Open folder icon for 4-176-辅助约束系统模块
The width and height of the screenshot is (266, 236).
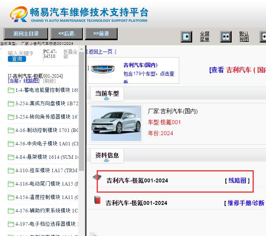[x=11, y=211]
